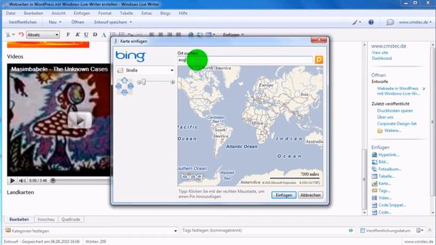Click the orange search button in map dialog
The image size is (436, 245).
pyautogui.click(x=319, y=60)
